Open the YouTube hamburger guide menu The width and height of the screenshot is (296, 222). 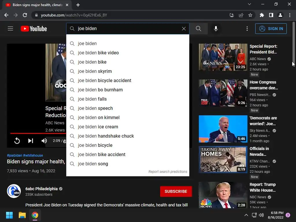[x=10, y=29]
